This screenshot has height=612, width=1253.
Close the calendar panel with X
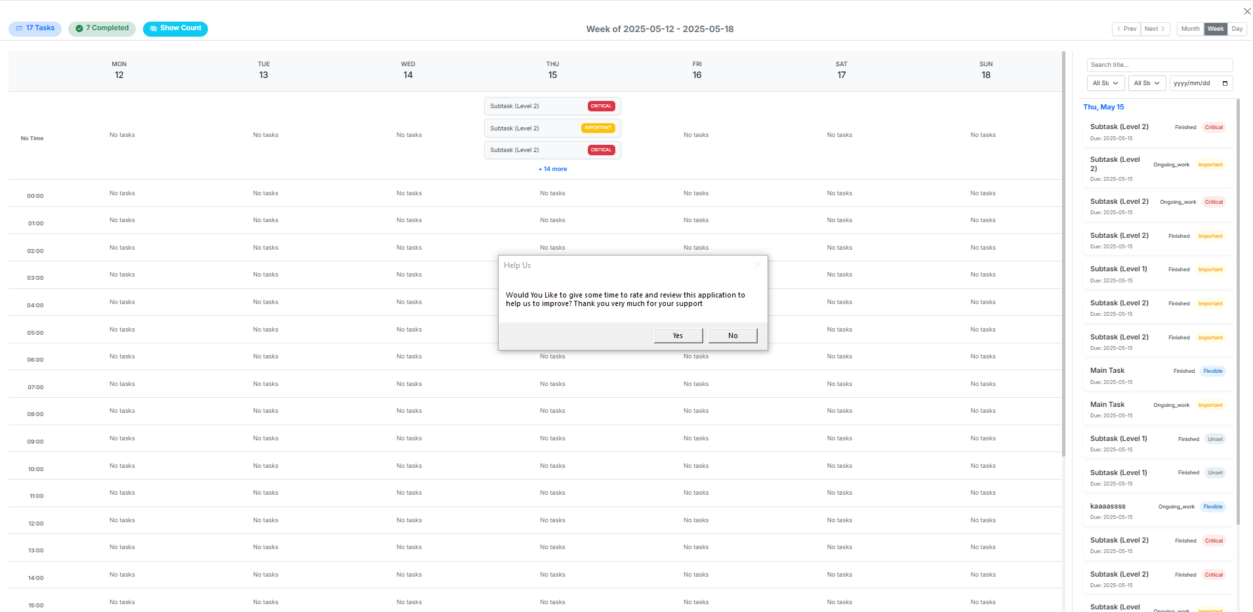click(1247, 11)
